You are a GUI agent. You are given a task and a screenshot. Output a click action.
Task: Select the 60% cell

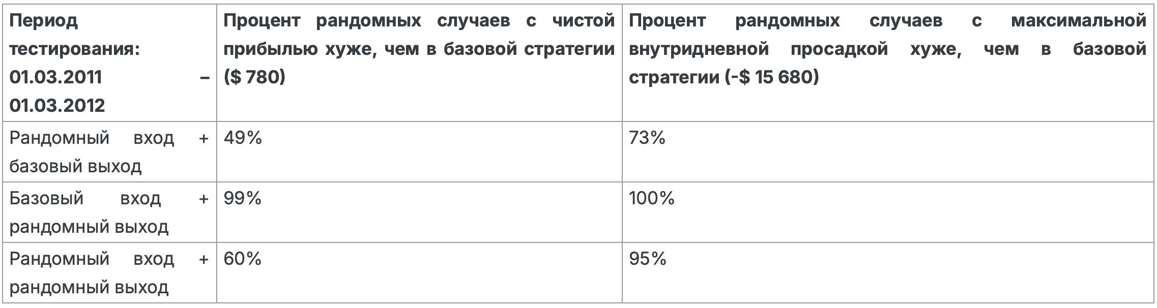(x=419, y=273)
